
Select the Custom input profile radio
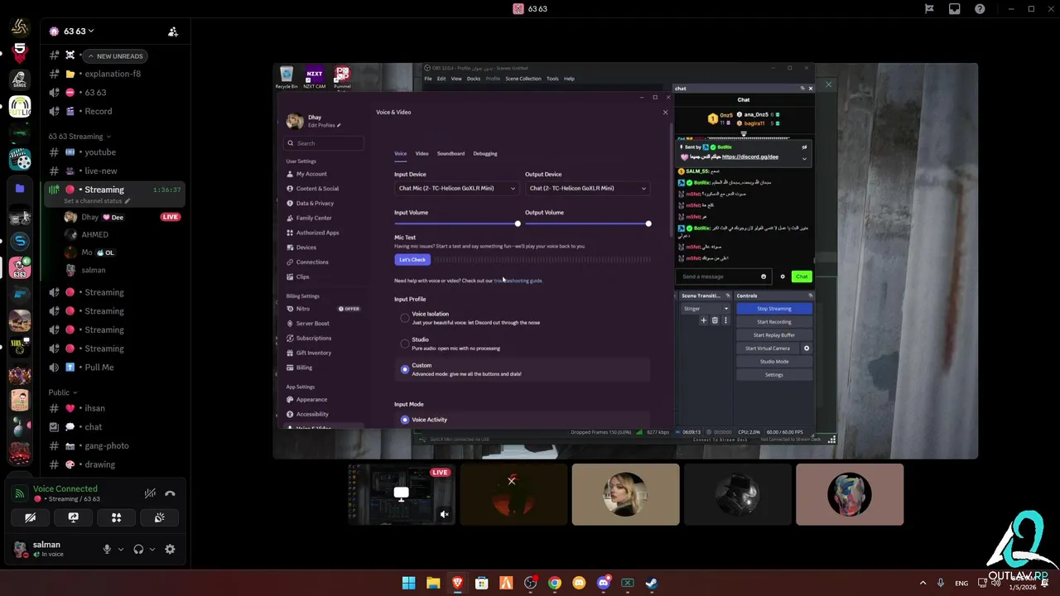click(405, 369)
